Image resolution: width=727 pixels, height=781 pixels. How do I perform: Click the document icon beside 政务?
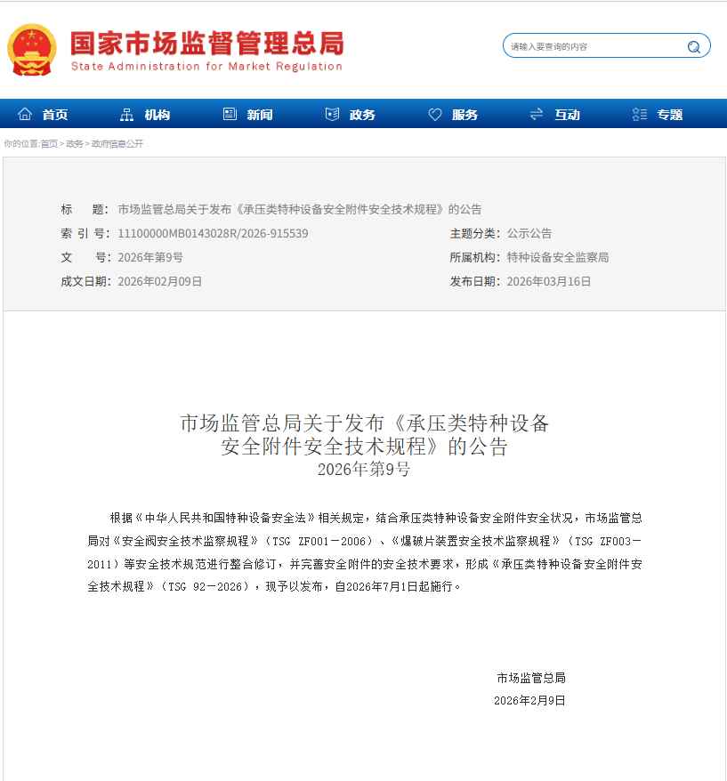coord(332,114)
